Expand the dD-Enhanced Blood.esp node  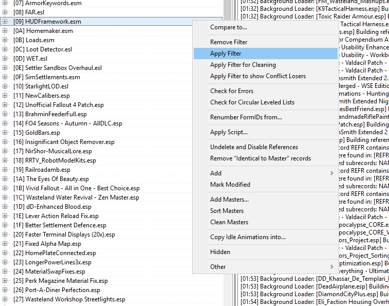pos(5,207)
